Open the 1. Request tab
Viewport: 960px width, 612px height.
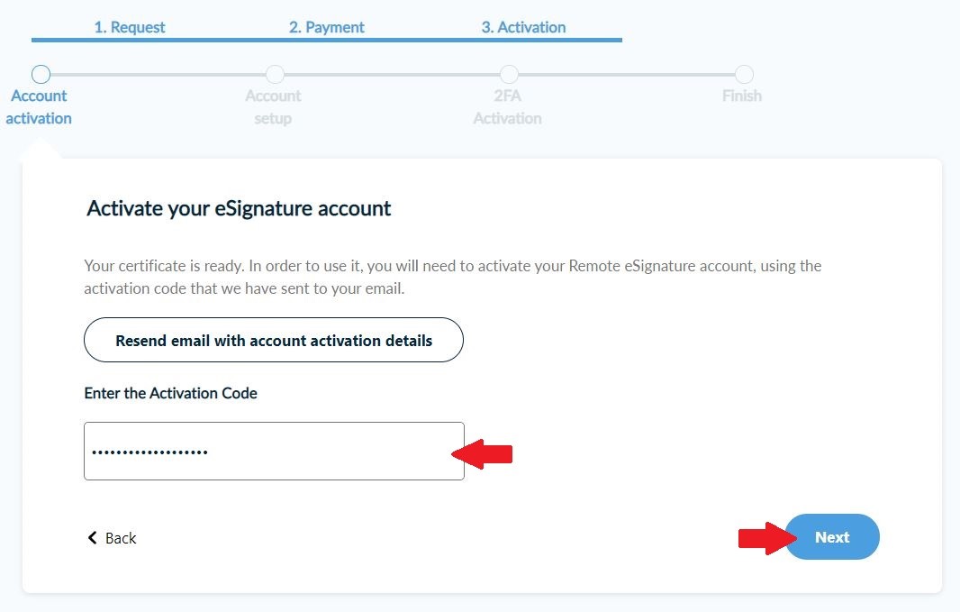coord(130,27)
